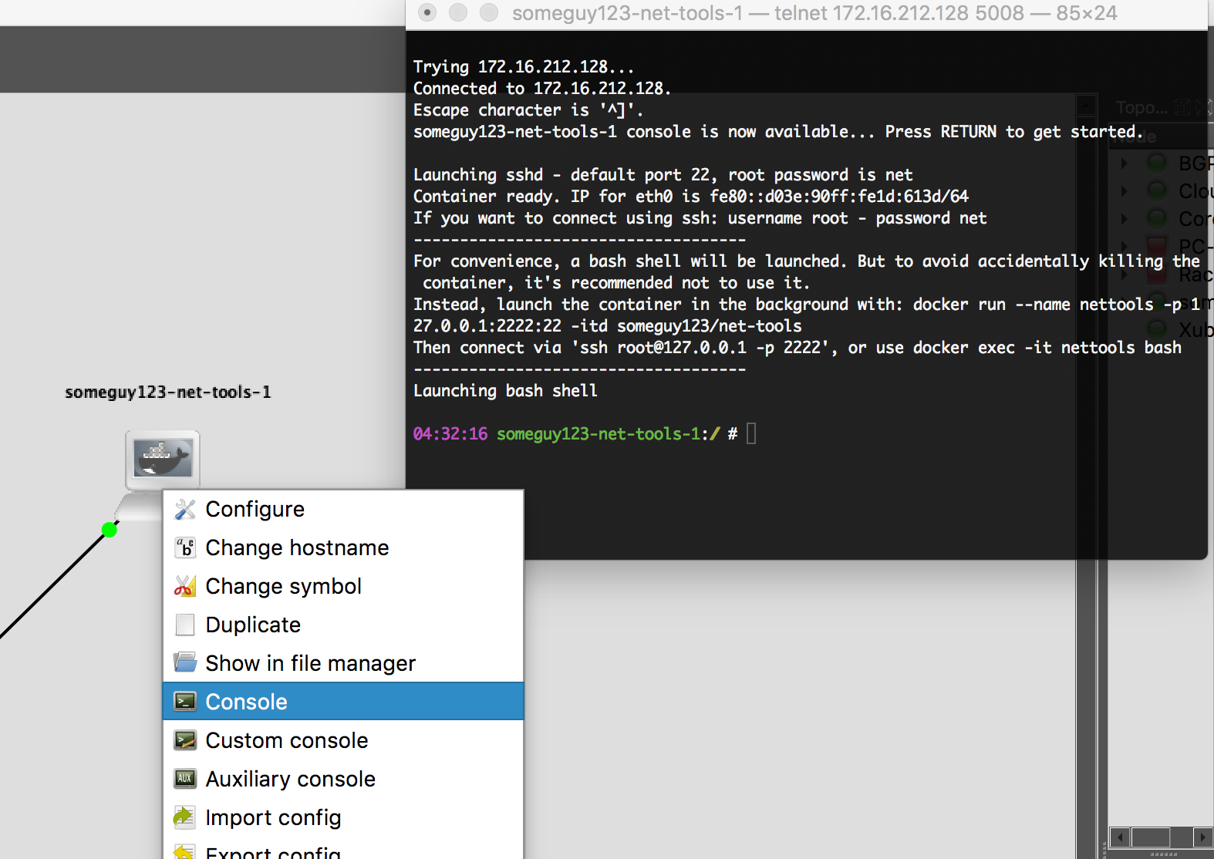Click the 04:32:16 timestamp in the prompt
This screenshot has width=1214, height=859.
pos(450,434)
